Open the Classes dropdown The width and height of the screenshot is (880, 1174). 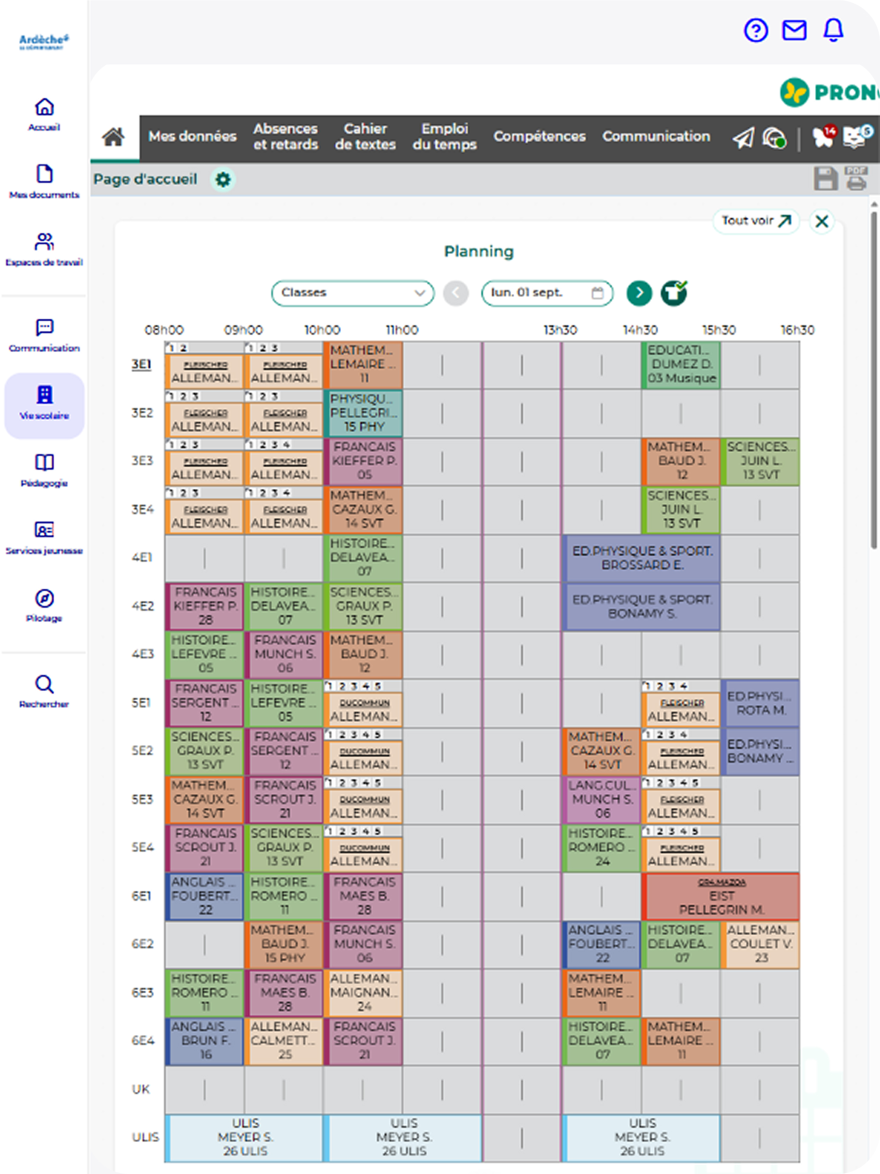point(353,293)
